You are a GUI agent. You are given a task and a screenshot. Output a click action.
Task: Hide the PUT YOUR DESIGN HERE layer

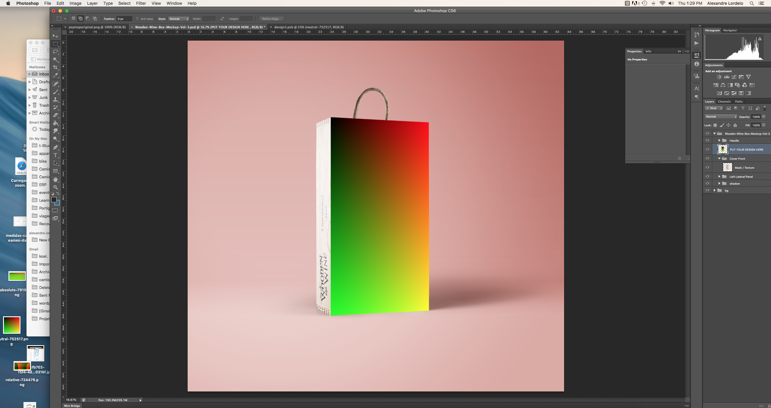707,149
